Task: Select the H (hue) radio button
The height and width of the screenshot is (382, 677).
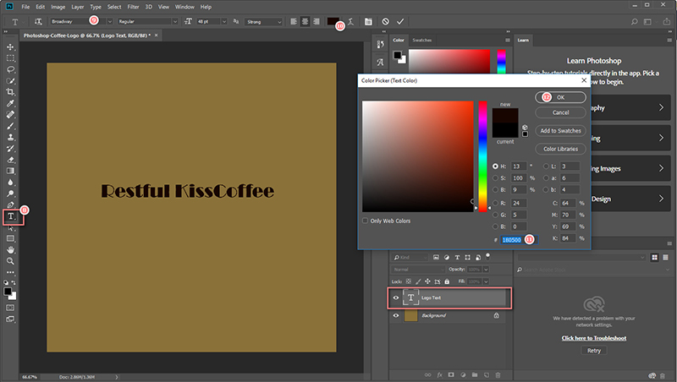Action: 495,166
